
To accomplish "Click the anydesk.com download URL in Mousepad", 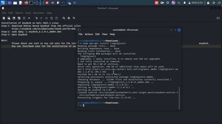I will tap(44, 29).
